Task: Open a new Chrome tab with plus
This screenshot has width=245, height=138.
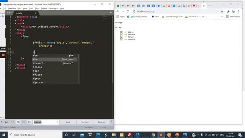Action: coord(210,6)
